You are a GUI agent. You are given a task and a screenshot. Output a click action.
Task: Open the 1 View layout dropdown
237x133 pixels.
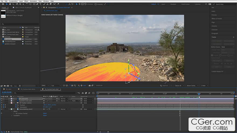[204, 85]
